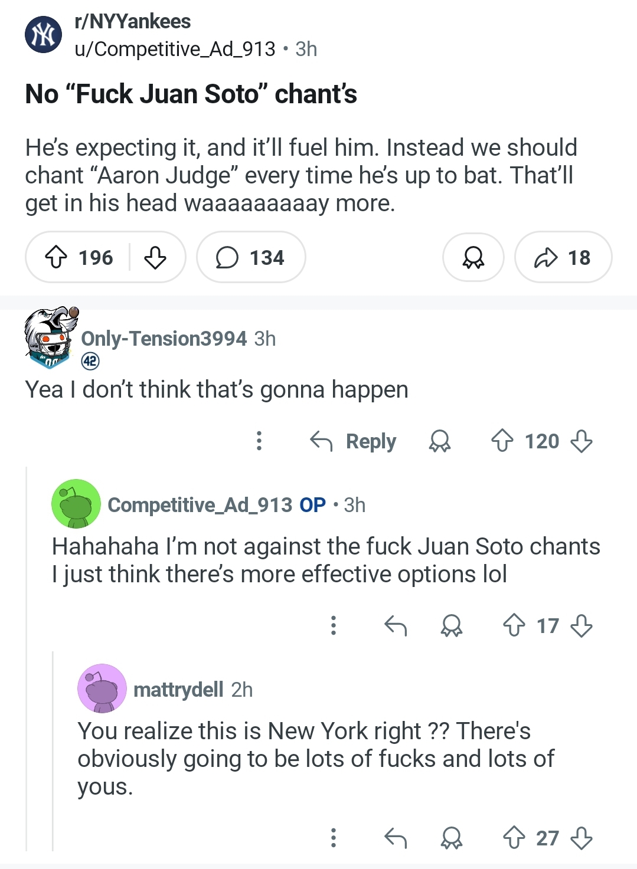Upvote OP's comment with 17 votes

[x=514, y=625]
